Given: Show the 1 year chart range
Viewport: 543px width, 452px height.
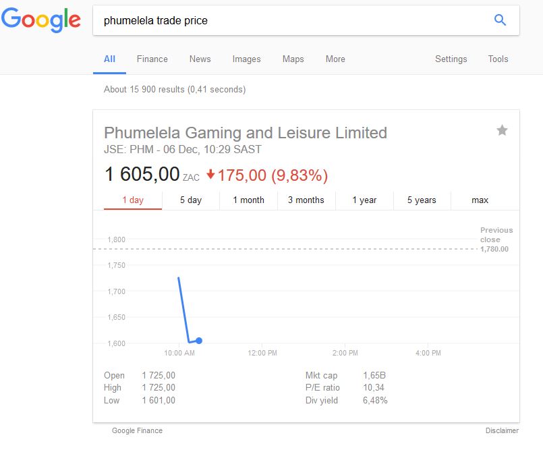Looking at the screenshot, I should click(x=364, y=200).
